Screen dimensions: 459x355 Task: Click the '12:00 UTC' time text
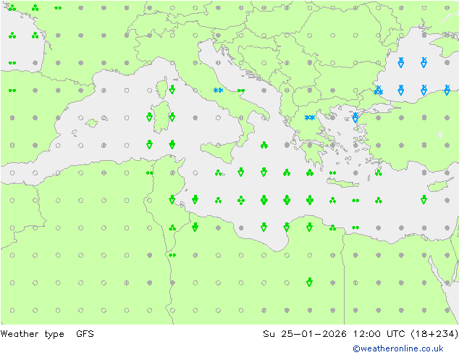pyautogui.click(x=379, y=333)
